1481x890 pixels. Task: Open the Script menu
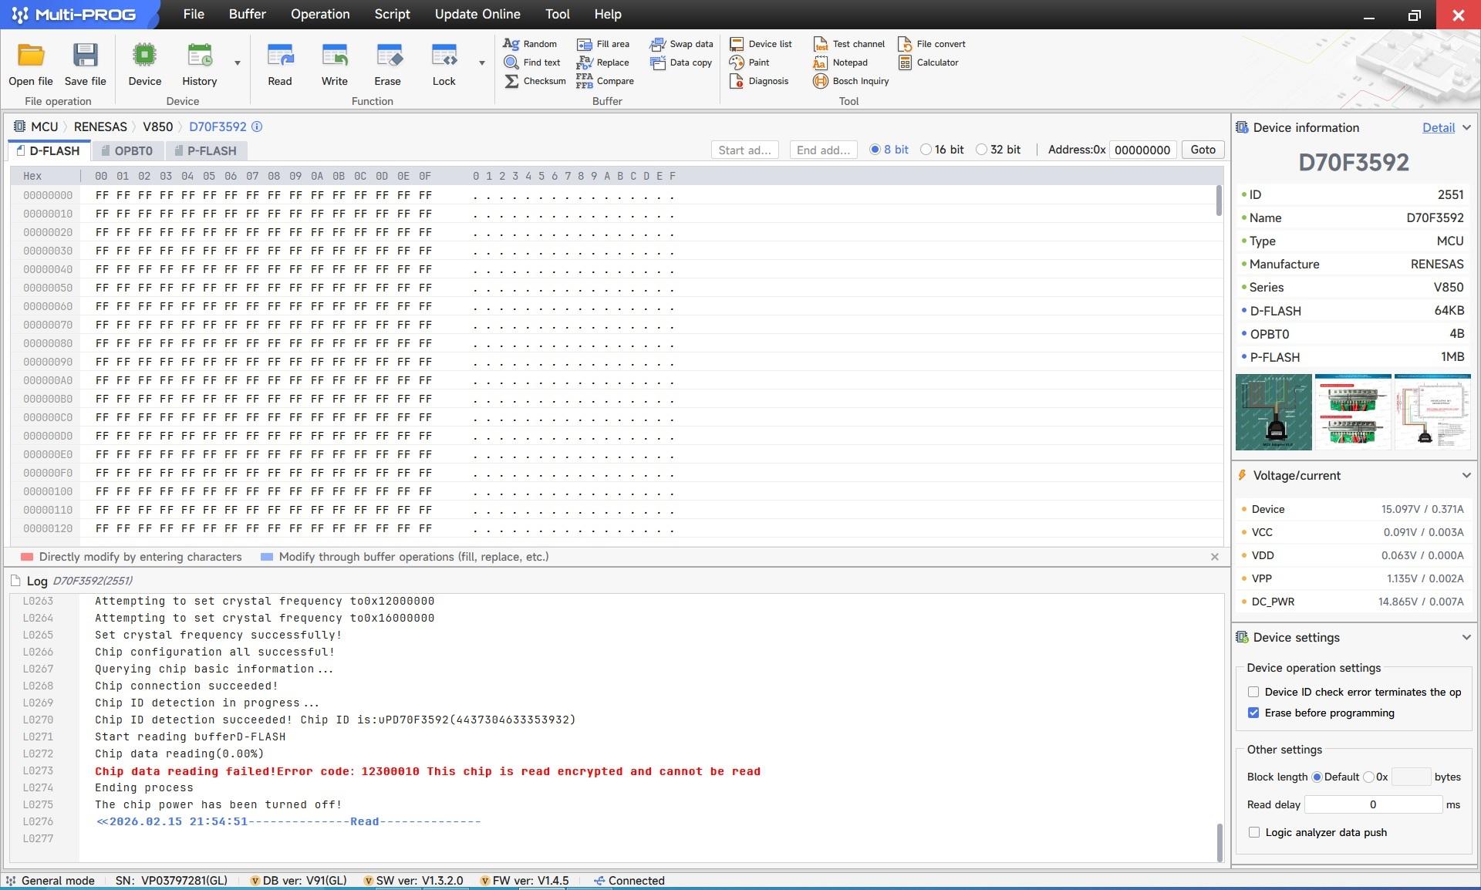392,14
